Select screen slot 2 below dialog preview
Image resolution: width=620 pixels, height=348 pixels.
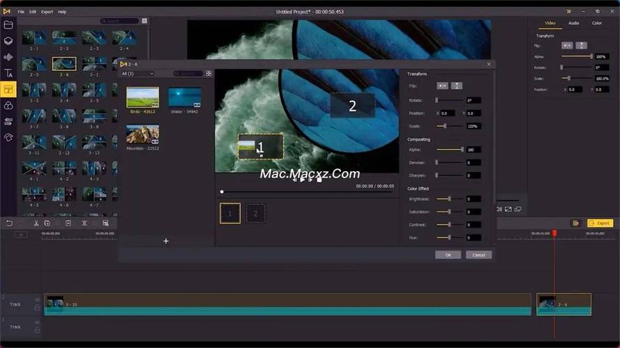pos(255,214)
